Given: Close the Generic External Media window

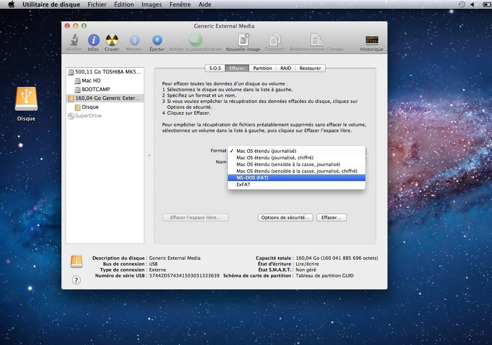Looking at the screenshot, I should point(67,26).
